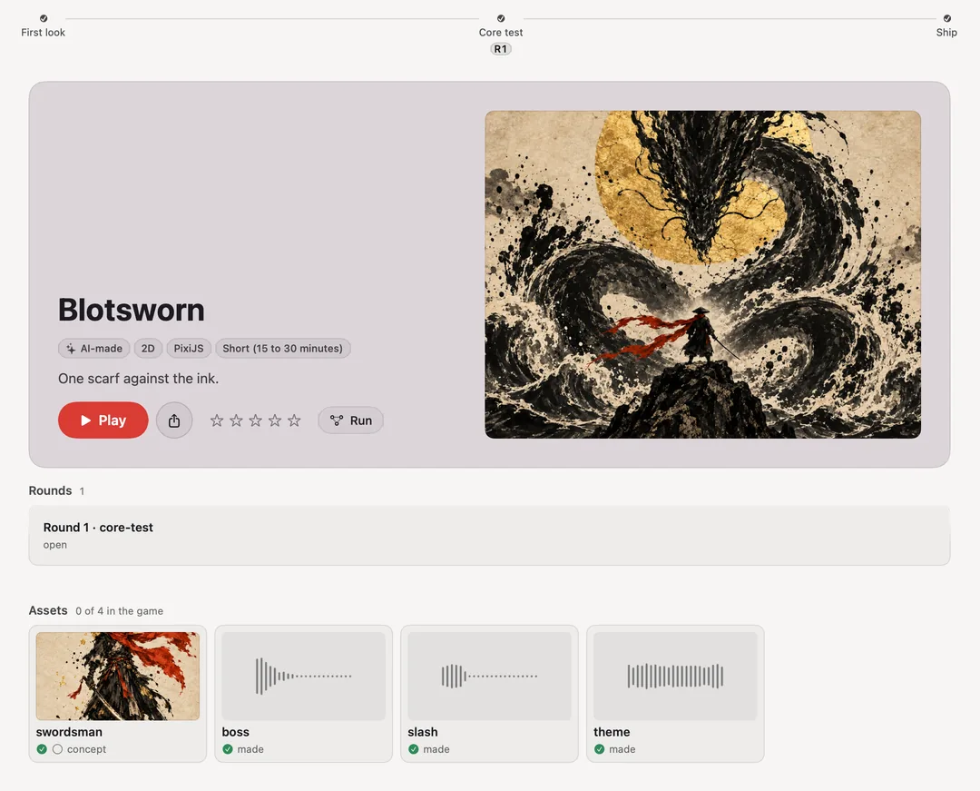Click the Blotsworn title

pyautogui.click(x=132, y=310)
